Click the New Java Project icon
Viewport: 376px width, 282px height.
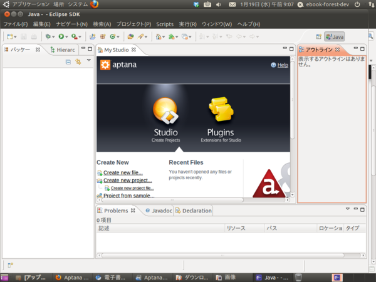[92, 36]
